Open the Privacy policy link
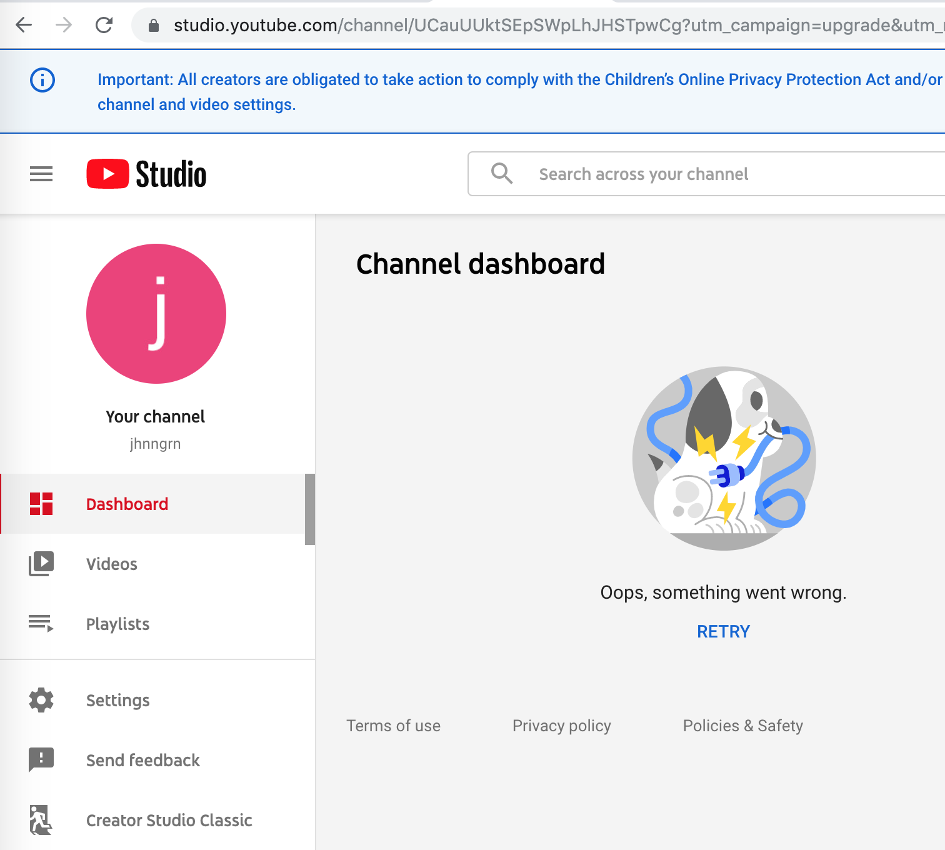Screen dimensions: 945x850 pyautogui.click(x=562, y=726)
